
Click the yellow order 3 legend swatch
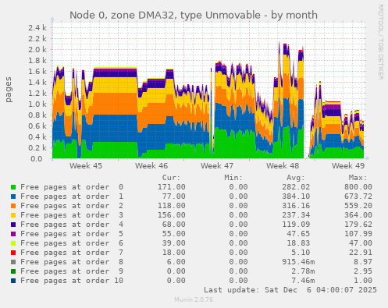pyautogui.click(x=13, y=215)
